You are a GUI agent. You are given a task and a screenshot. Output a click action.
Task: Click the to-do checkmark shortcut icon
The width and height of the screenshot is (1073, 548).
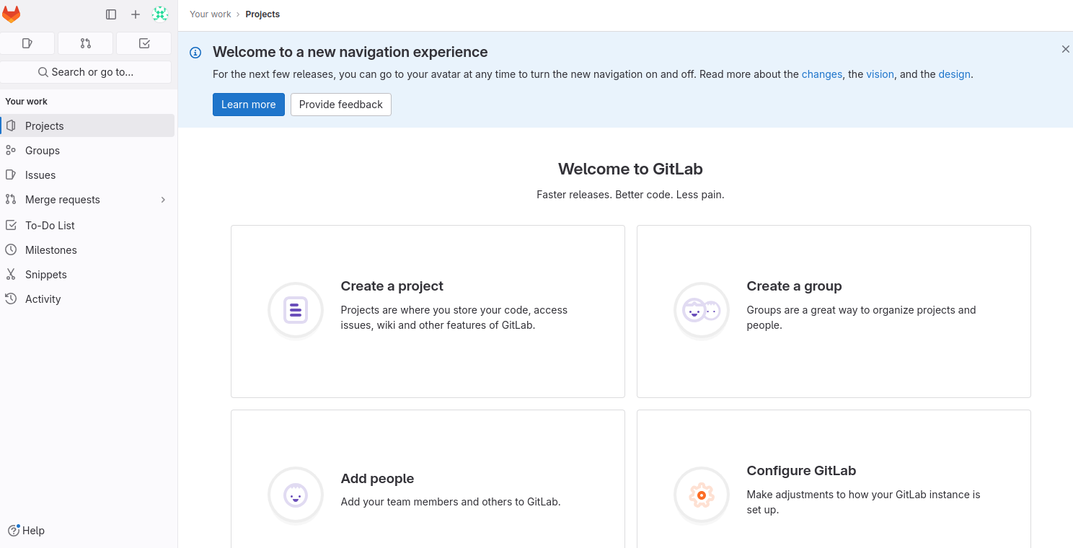tap(144, 43)
